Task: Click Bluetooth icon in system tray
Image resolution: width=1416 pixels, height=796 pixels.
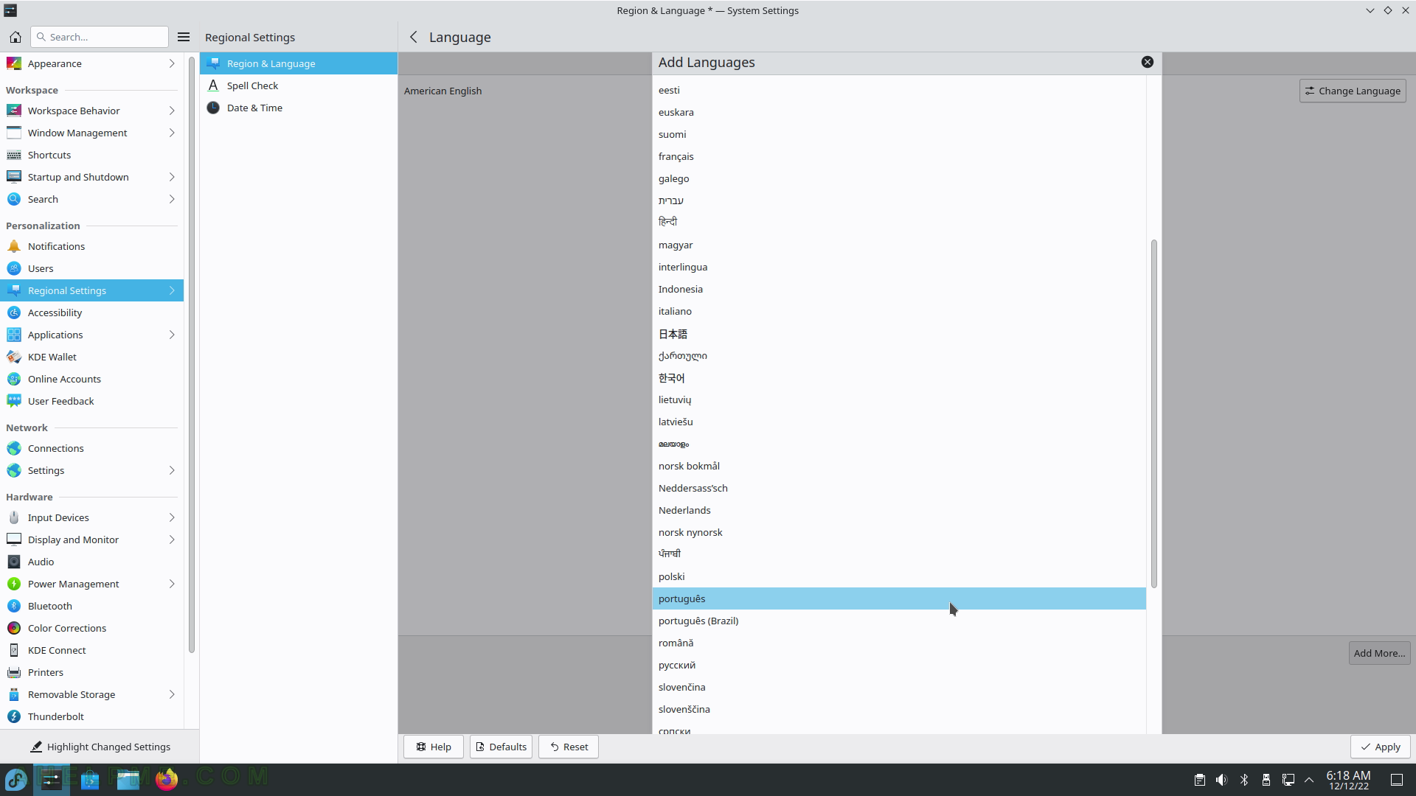Action: [x=1244, y=780]
